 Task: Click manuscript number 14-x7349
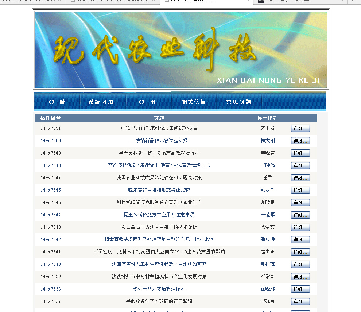point(51,153)
